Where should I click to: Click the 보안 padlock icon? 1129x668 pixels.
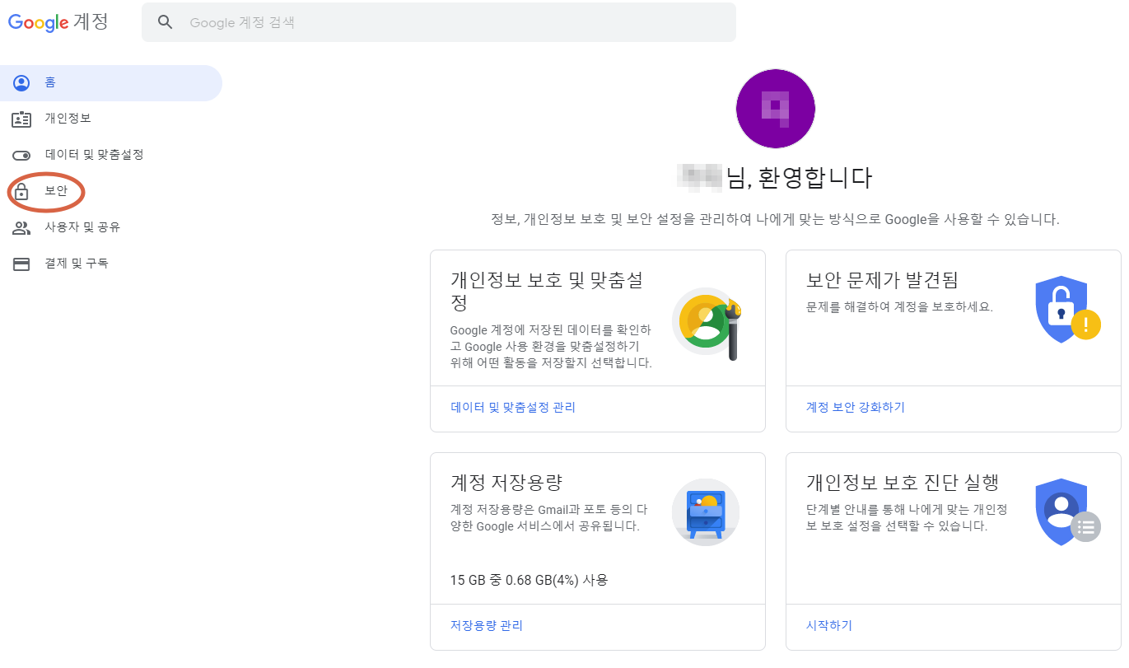[x=21, y=192]
